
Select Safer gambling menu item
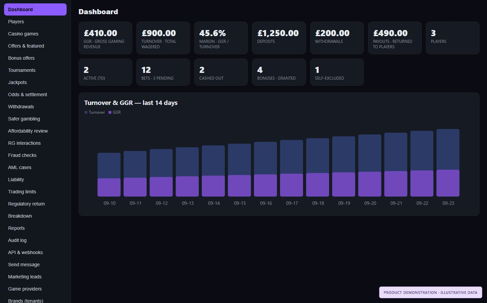point(35,119)
